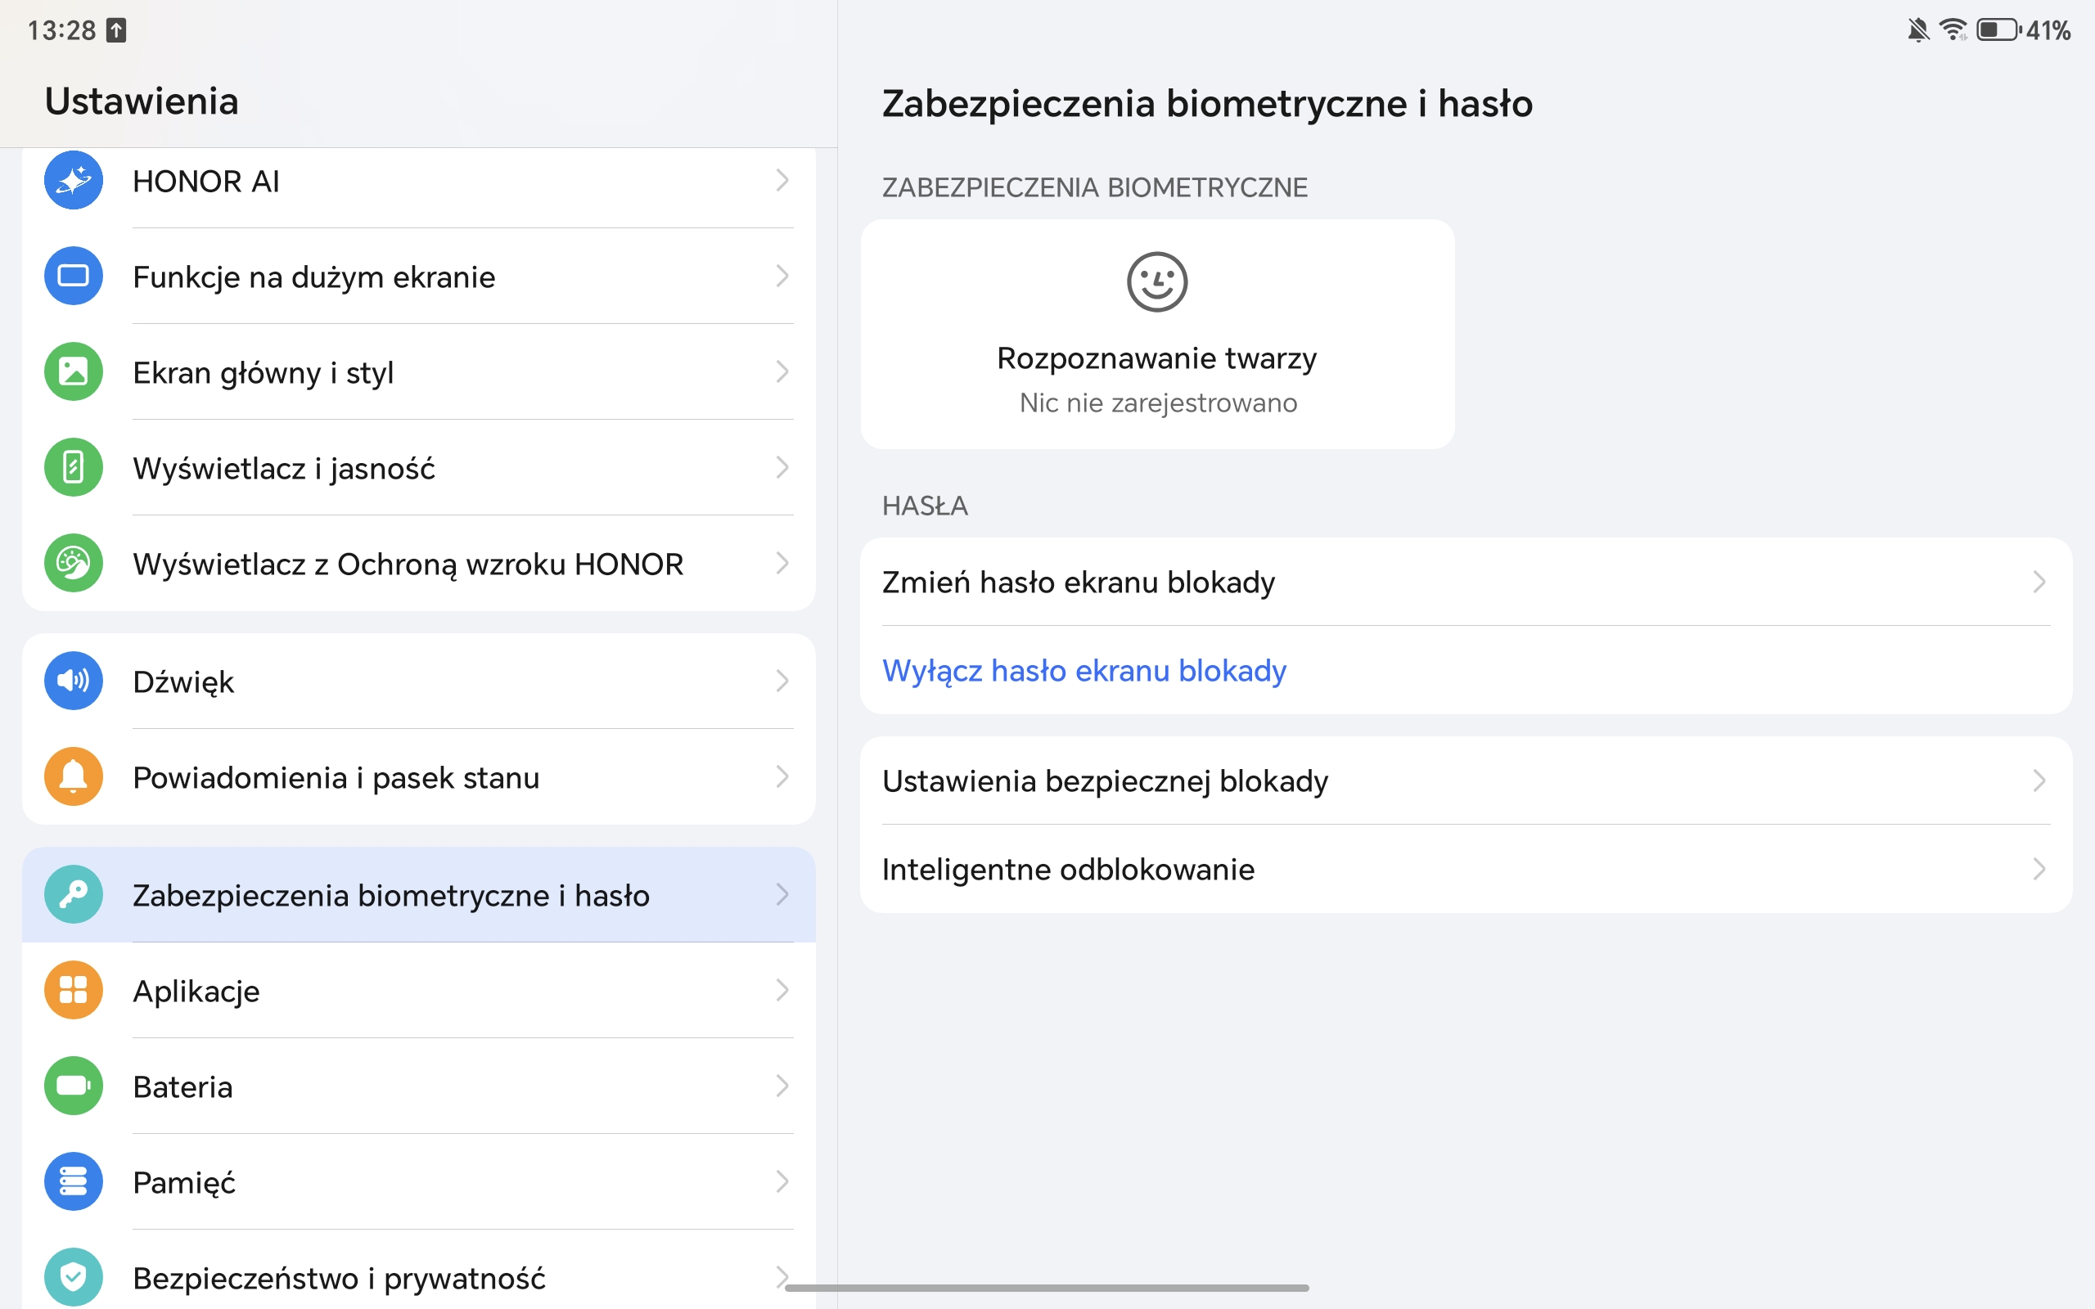Tap the home screen and style icon
The width and height of the screenshot is (2095, 1309).
74,372
